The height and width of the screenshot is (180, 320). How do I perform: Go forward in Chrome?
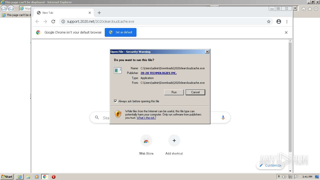pos(45,21)
